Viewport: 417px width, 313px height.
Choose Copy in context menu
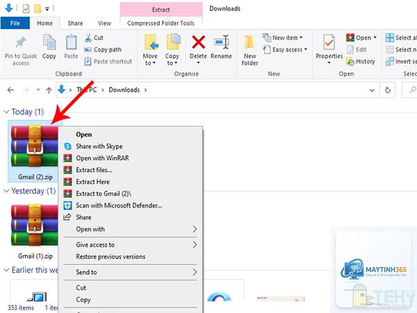coord(131,299)
